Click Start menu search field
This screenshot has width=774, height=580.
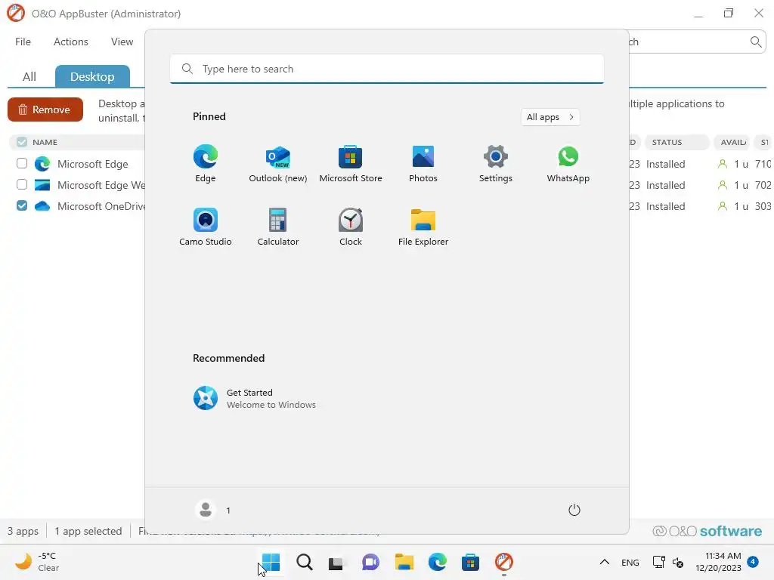tap(387, 69)
